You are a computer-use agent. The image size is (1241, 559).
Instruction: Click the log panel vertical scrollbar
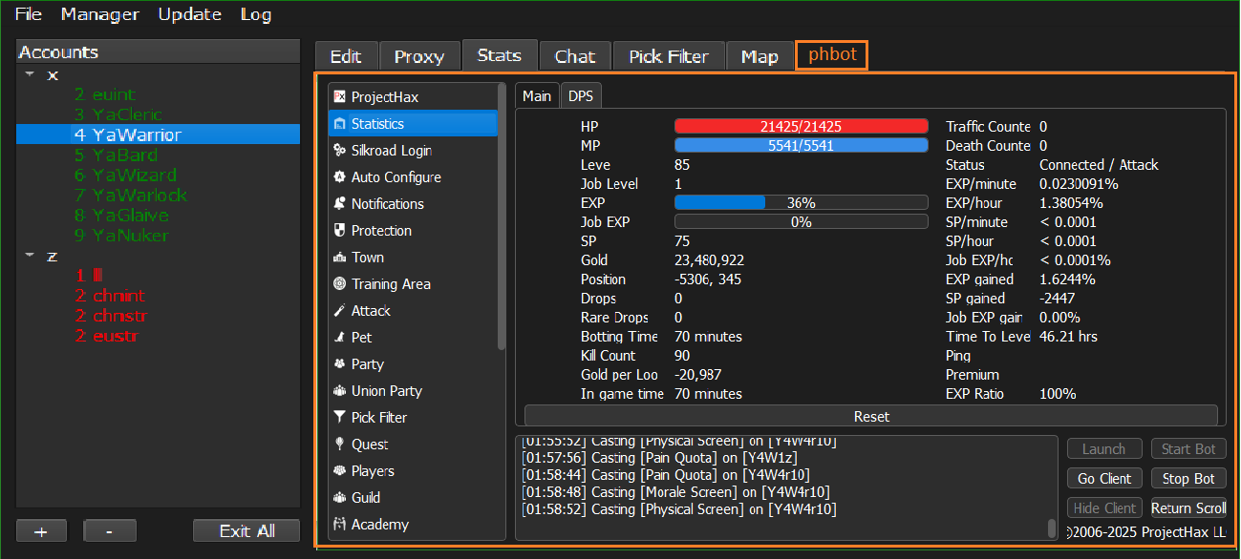pyautogui.click(x=1052, y=528)
